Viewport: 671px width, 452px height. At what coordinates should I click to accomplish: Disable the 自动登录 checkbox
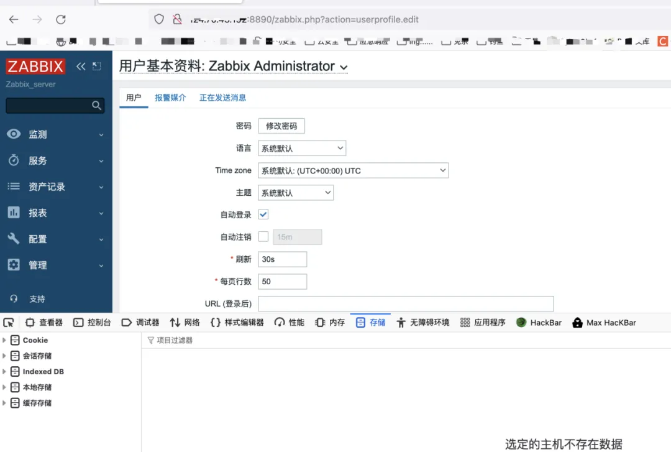(263, 214)
